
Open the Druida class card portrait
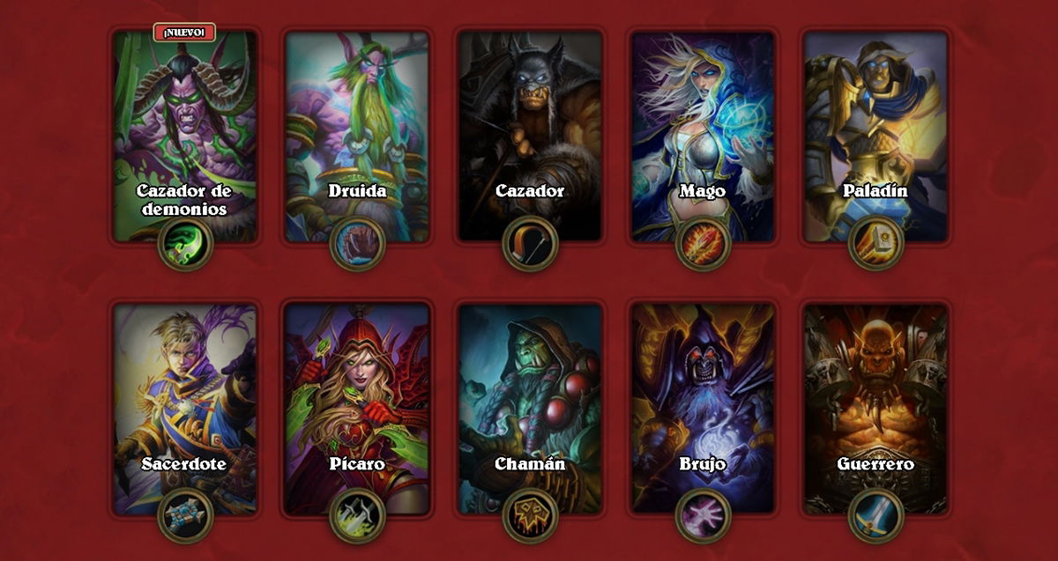(357, 137)
